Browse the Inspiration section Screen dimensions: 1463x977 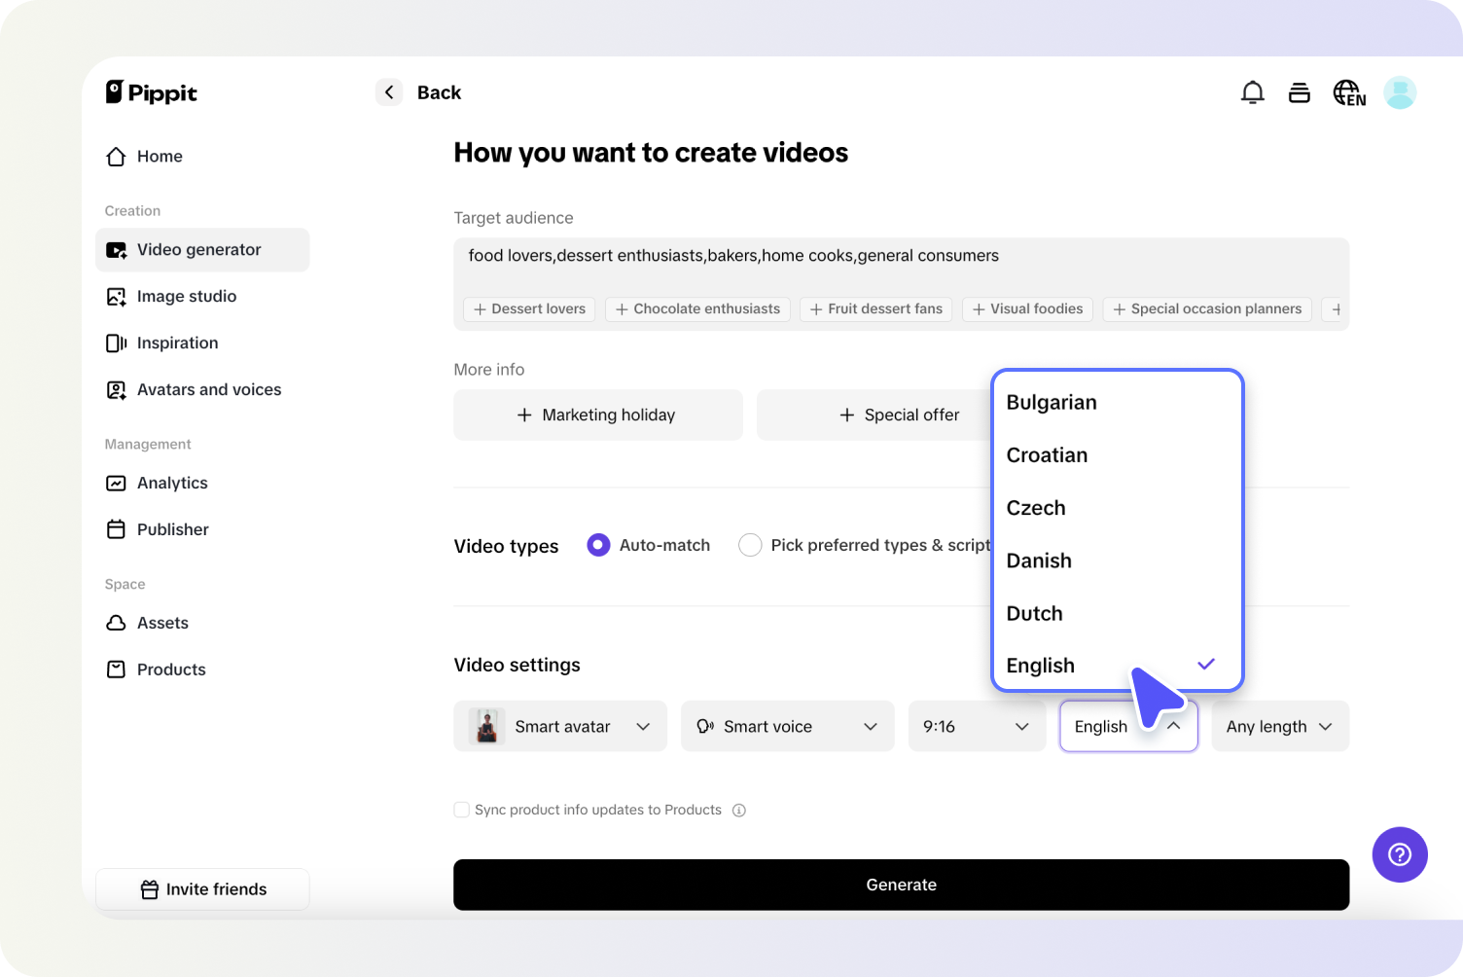pos(178,343)
